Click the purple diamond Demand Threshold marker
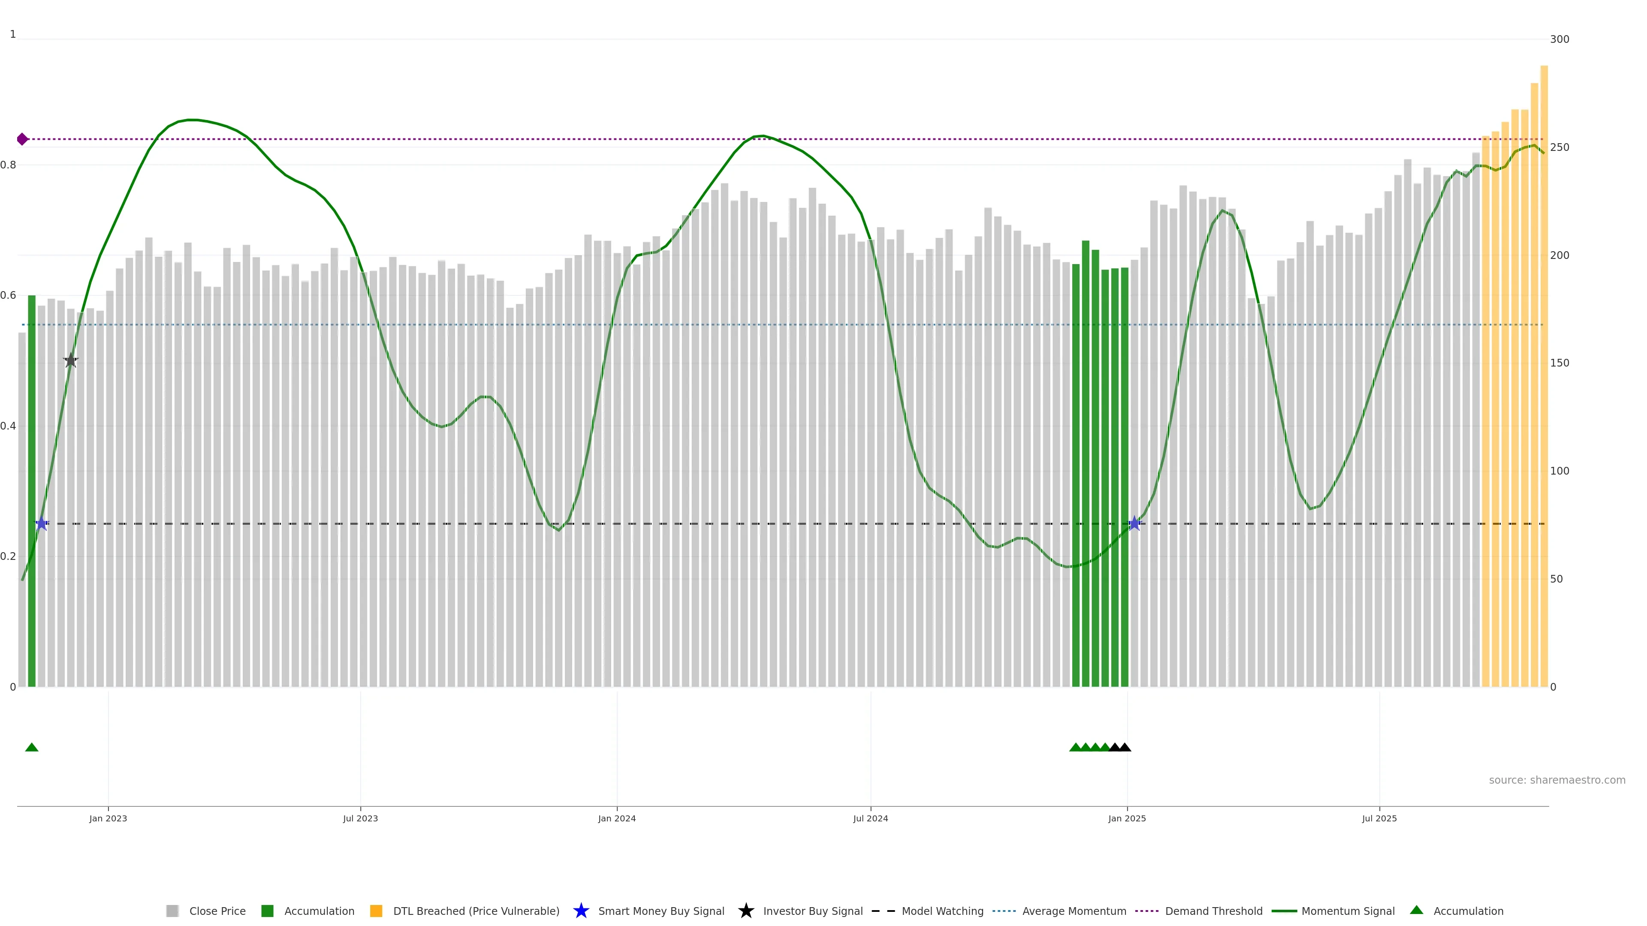The height and width of the screenshot is (926, 1647). [22, 139]
